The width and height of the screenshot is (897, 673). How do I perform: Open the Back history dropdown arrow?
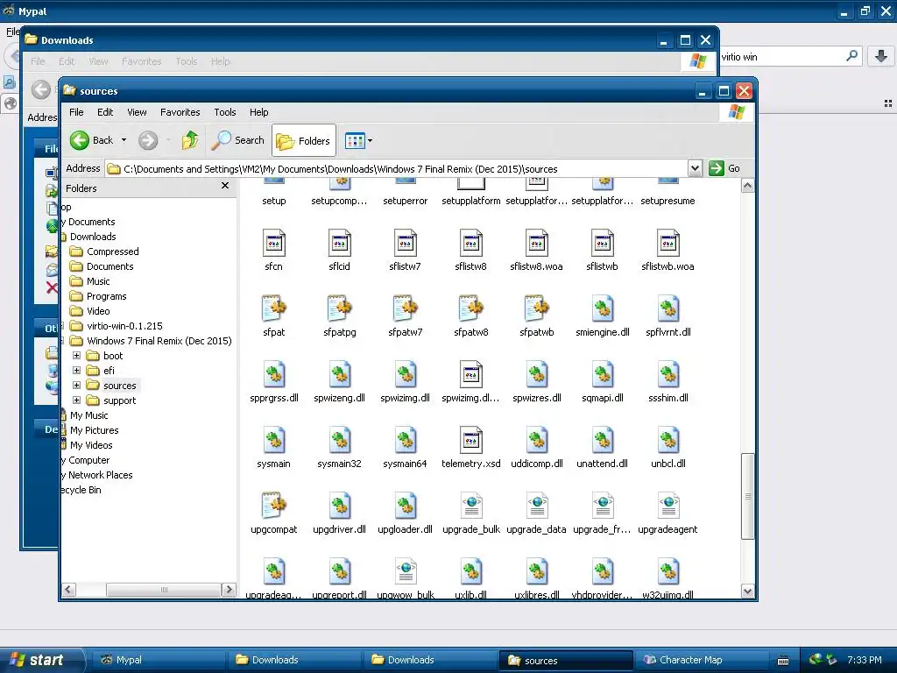[x=124, y=140]
